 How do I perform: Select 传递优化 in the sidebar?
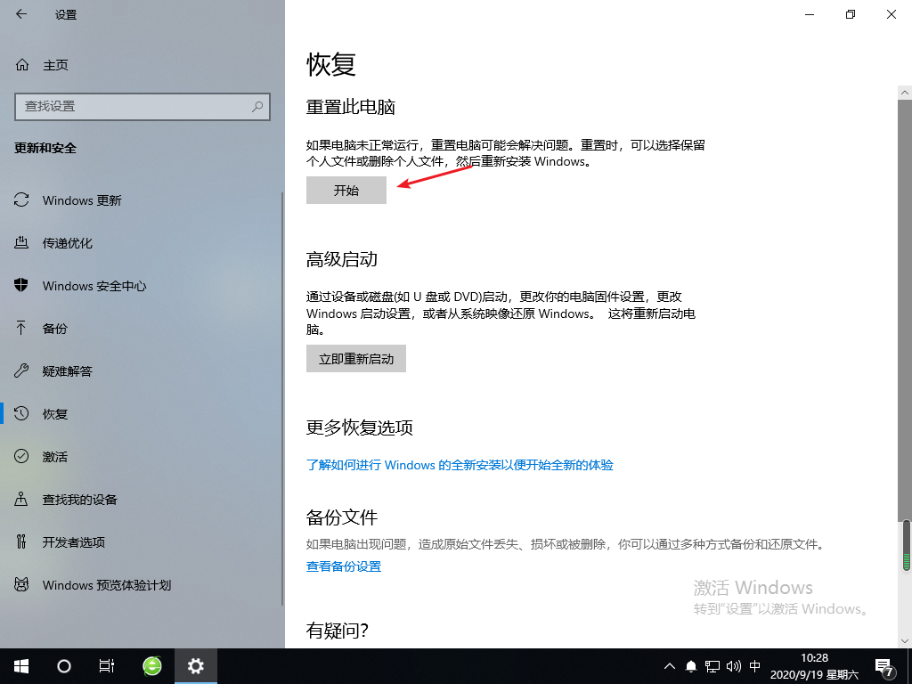68,243
